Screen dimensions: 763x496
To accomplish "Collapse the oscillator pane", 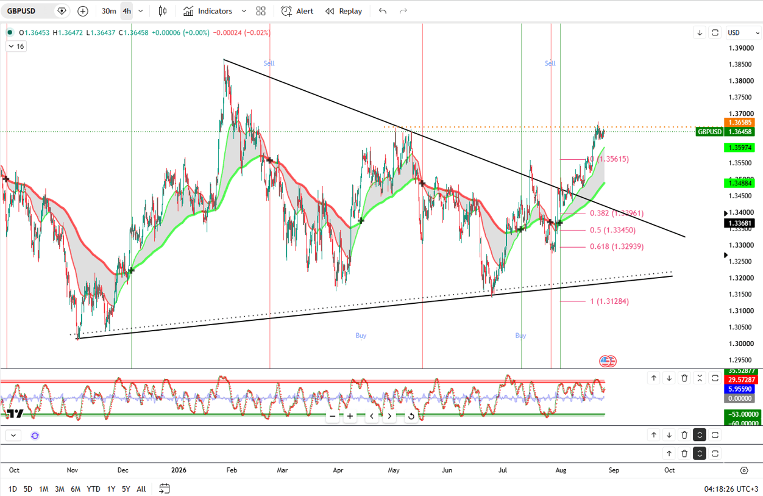I will (700, 378).
